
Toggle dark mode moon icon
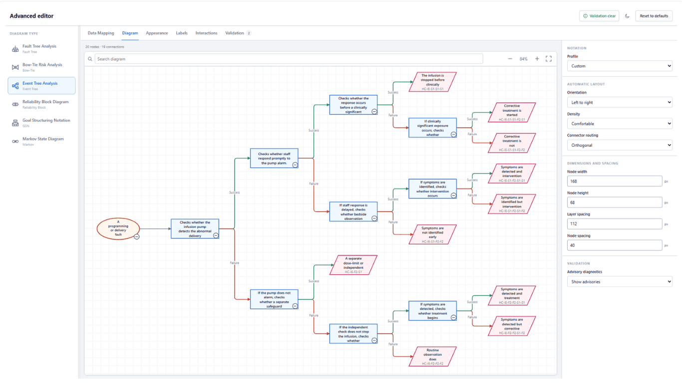tap(628, 16)
